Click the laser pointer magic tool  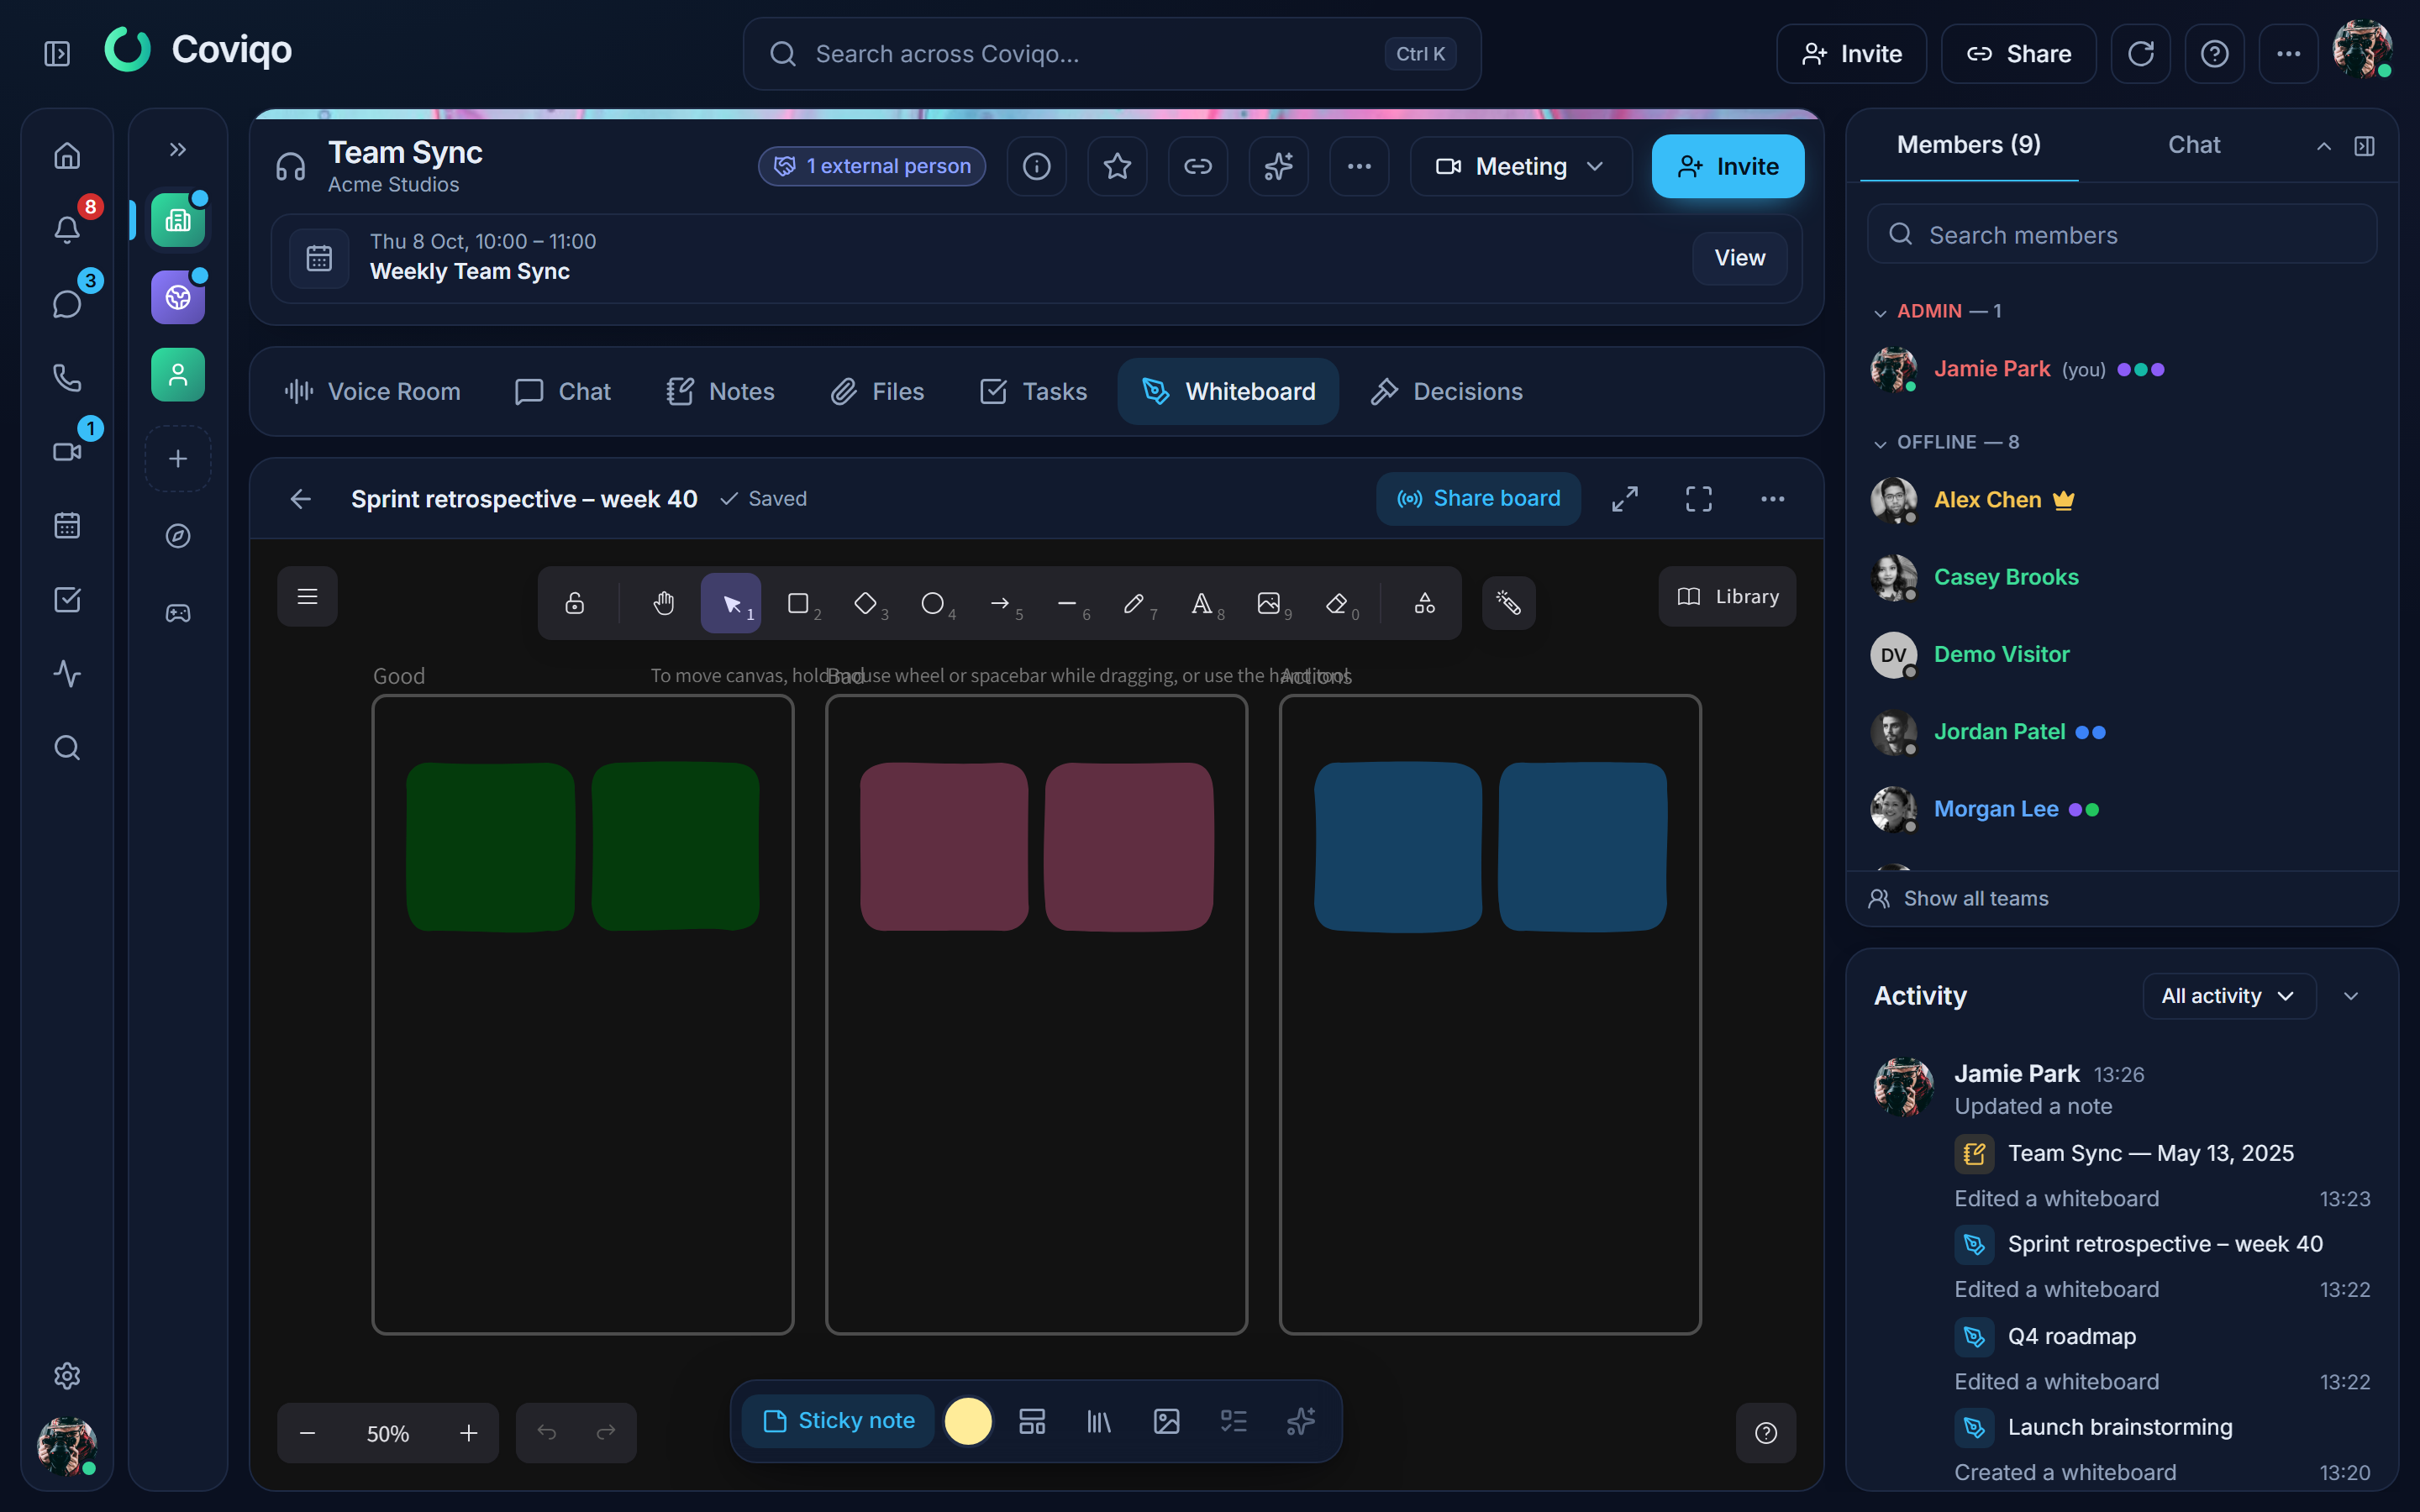(x=1508, y=603)
